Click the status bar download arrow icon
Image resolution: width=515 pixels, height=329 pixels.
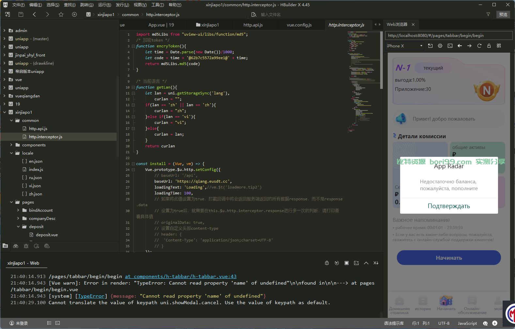tap(495, 323)
